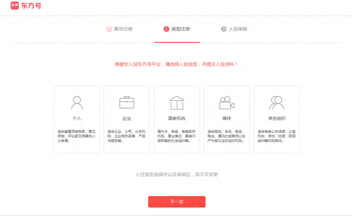Click the government building icon for 国家机构
Screen dimensions: 352x216
tap(177, 103)
